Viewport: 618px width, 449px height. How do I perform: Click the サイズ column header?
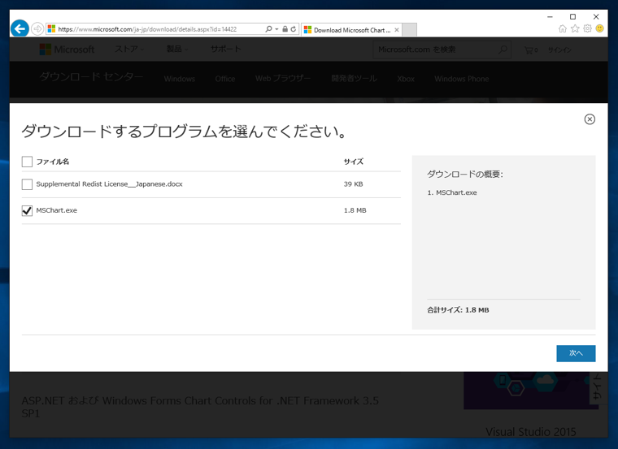pyautogui.click(x=353, y=162)
